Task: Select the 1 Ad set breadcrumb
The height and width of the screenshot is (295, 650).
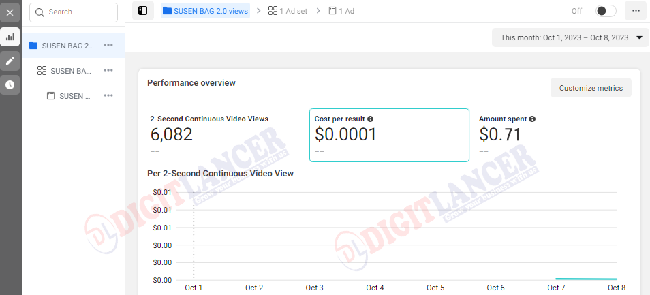Action: [288, 11]
